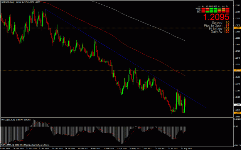Screen dimensions: 241x150
Task: Click the Pips to Open value -67
Action: click(x=227, y=26)
